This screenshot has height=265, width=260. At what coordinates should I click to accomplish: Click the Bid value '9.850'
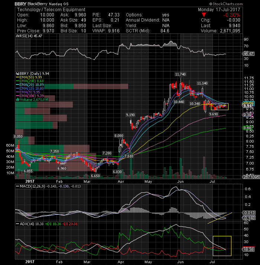[x=81, y=26]
